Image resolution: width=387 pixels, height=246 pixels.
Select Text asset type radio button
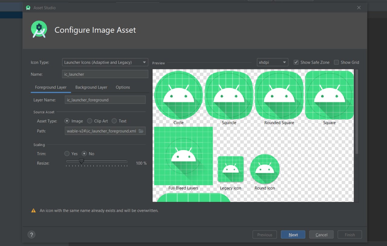(114, 121)
